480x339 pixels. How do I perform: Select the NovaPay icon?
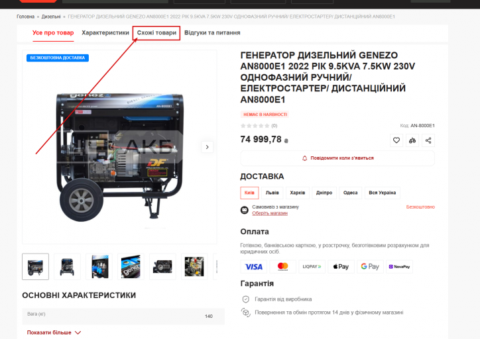399,267
